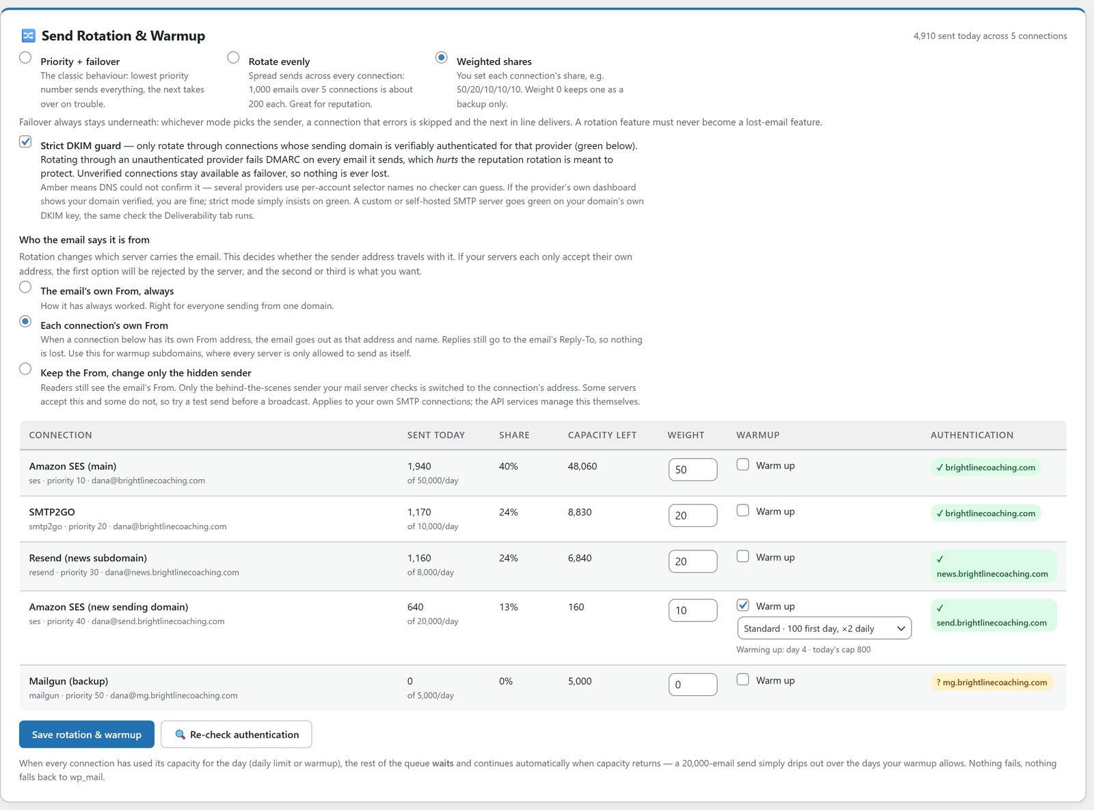Click the amber mg.brightlinecoaching.com authentication badge
This screenshot has width=1094, height=810.
coord(992,682)
